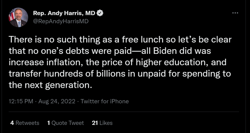Click the retweet count number 4
This screenshot has height=133, width=250.
click(12, 123)
